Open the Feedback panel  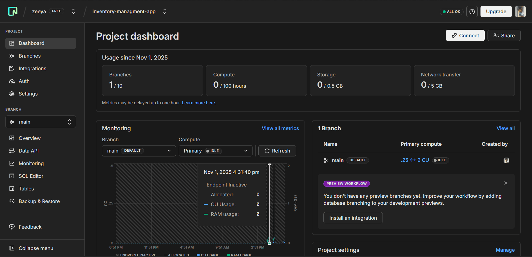tap(30, 227)
